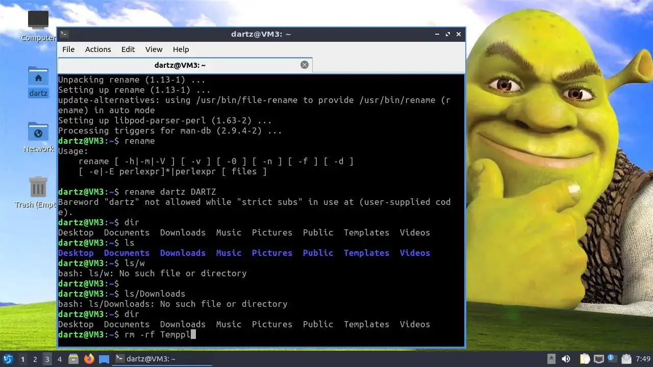Viewport: 653px width, 367px height.
Task: Launch Firefox from the taskbar
Action: click(89, 359)
